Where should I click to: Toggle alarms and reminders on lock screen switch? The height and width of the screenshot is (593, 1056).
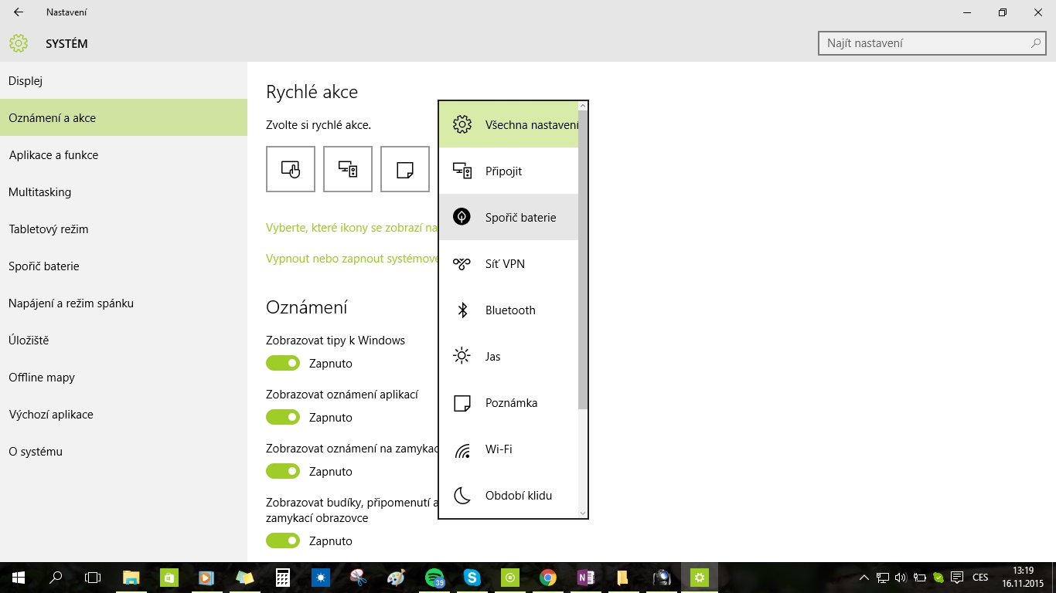[283, 540]
